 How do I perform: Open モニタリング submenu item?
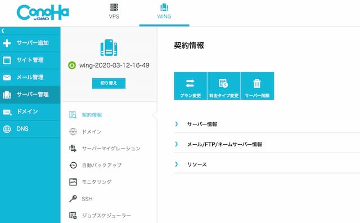pyautogui.click(x=97, y=182)
